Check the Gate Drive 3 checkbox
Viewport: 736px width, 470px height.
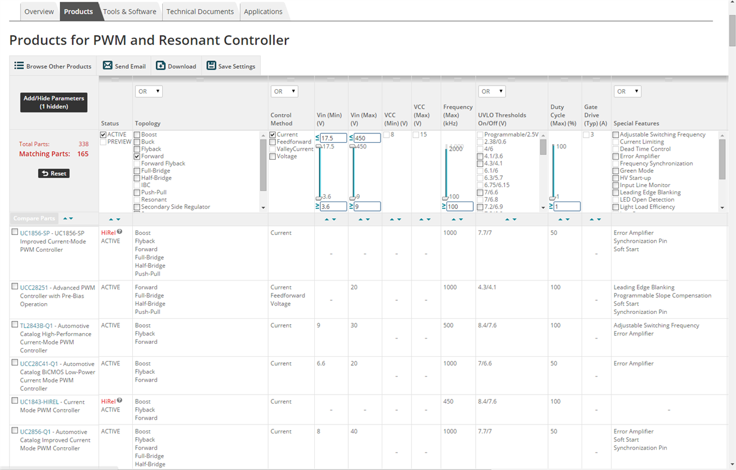point(586,135)
